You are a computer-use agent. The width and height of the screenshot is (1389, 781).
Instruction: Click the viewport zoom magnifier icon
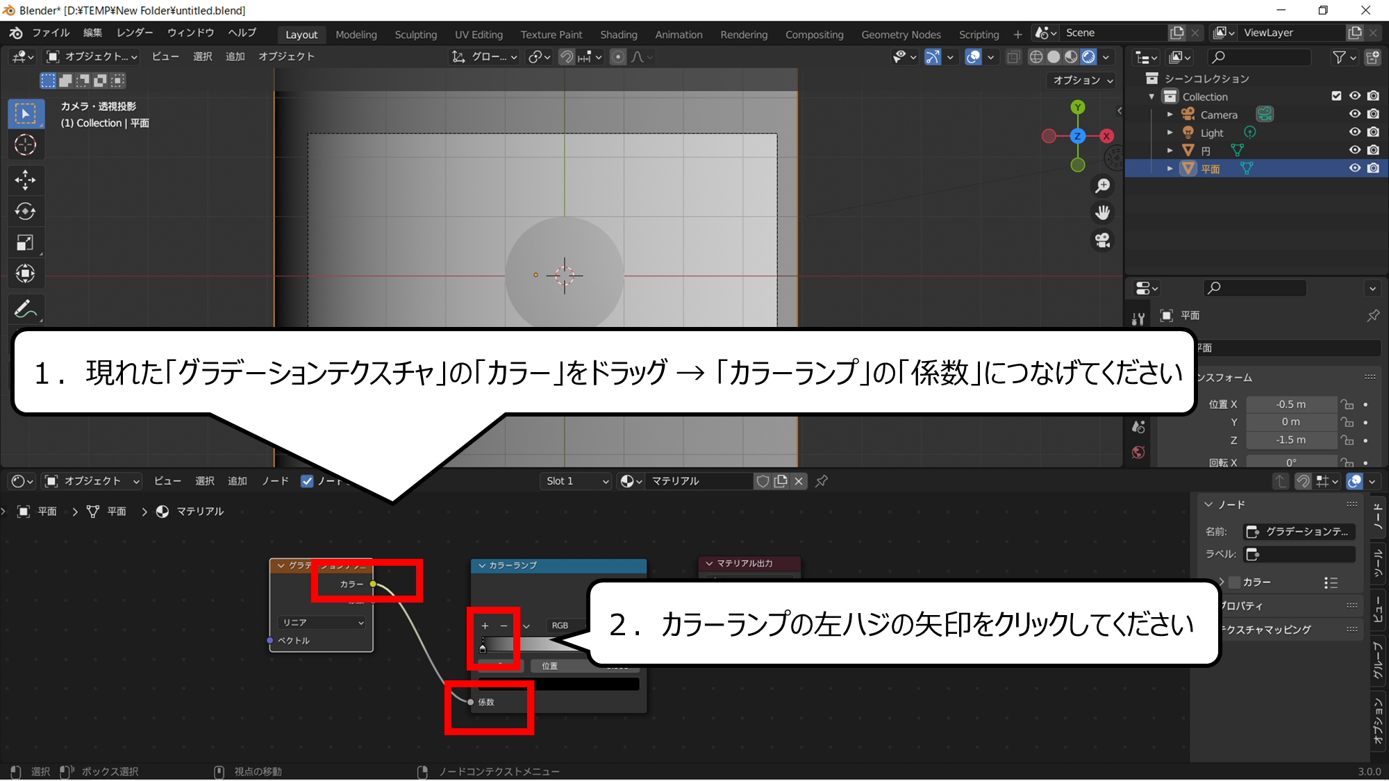[x=1103, y=185]
